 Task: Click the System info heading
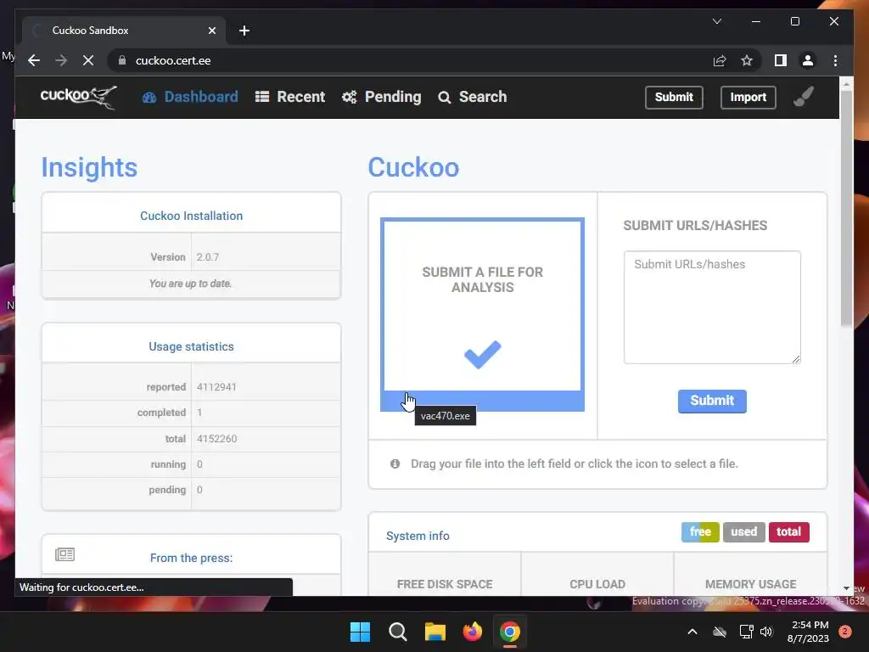click(418, 537)
